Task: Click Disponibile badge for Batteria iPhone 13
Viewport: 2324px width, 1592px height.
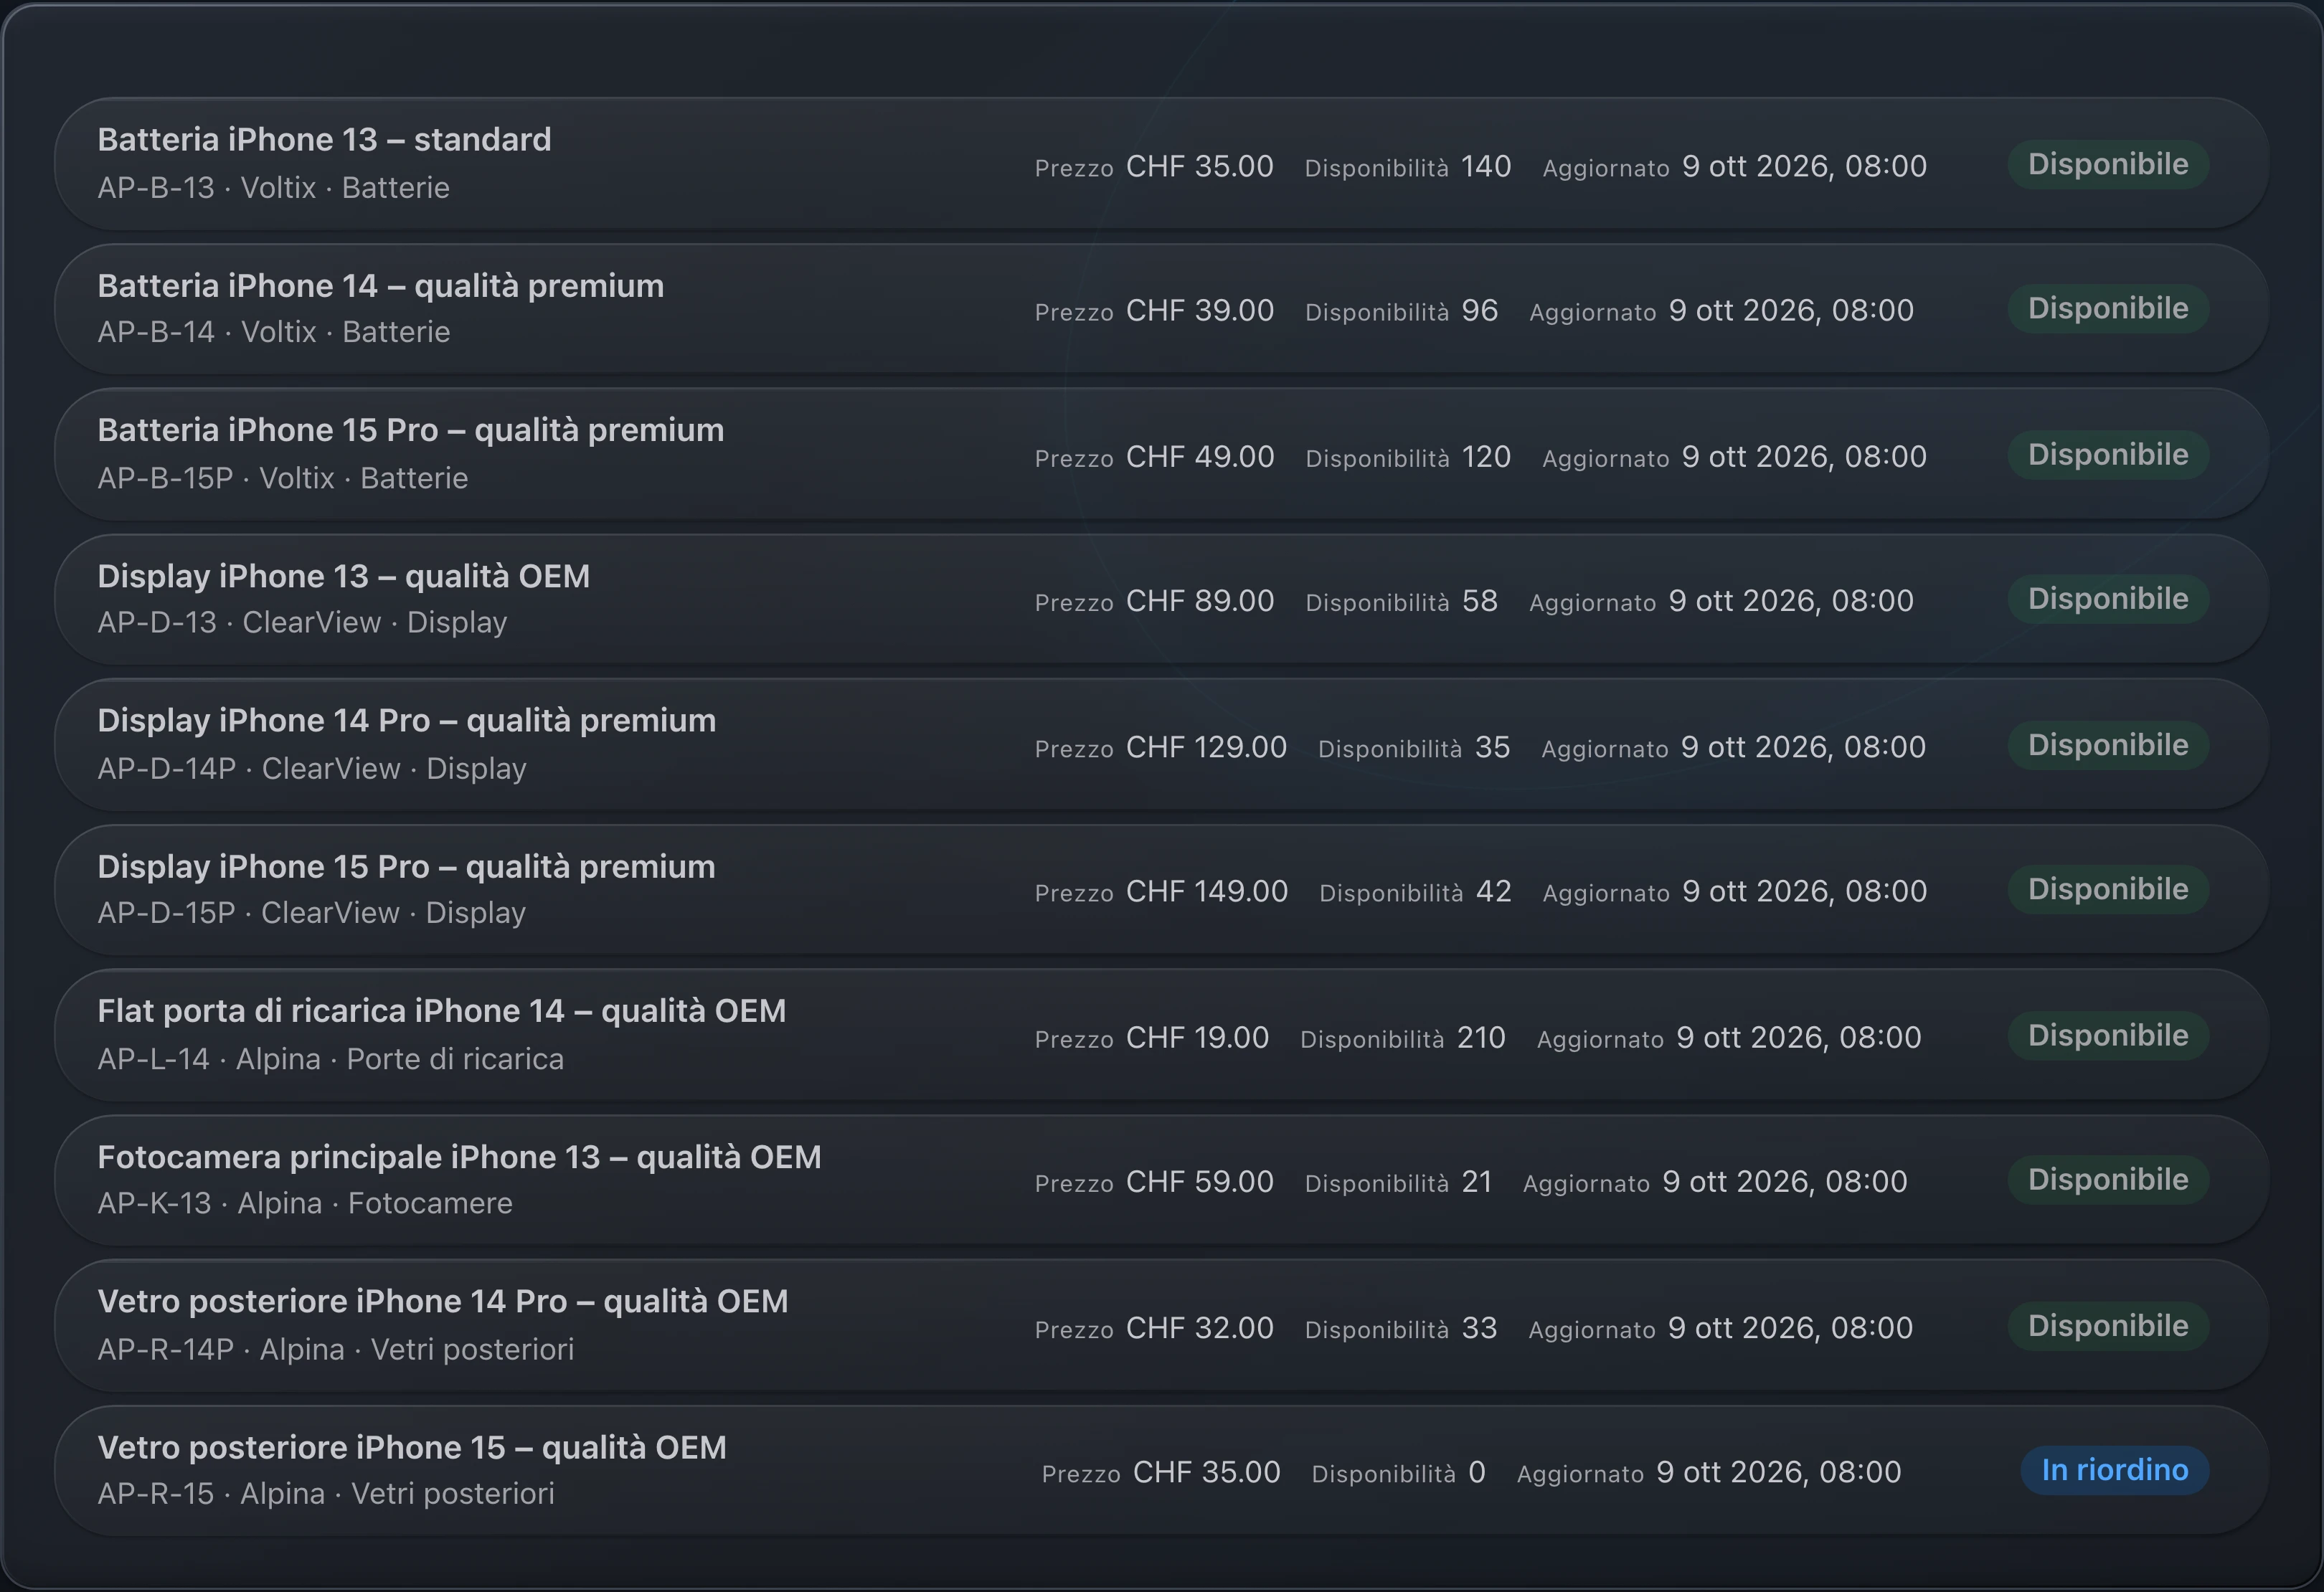Action: [x=2108, y=164]
